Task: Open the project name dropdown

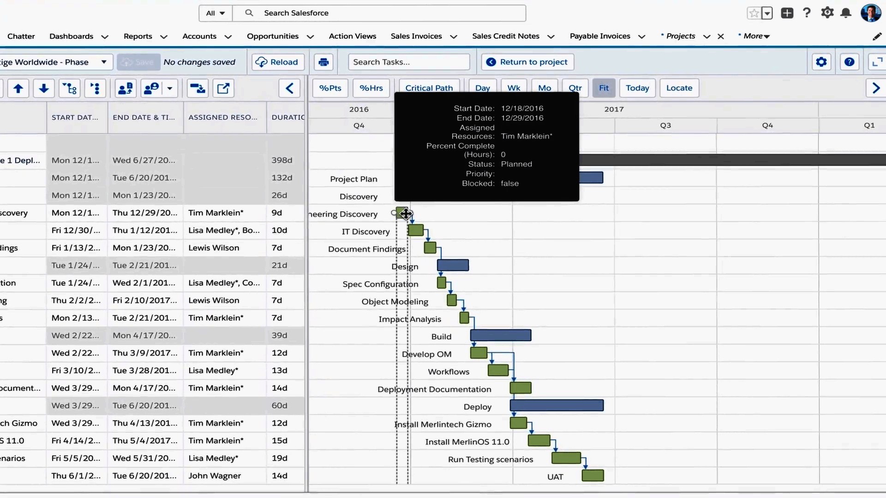Action: point(104,62)
